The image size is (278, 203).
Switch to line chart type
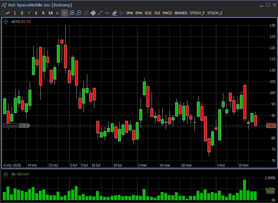click(x=8, y=13)
